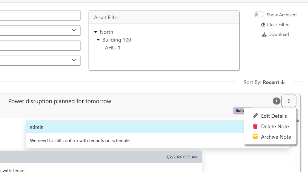Collapse the North tree node
The image size is (308, 173).
[x=96, y=32]
